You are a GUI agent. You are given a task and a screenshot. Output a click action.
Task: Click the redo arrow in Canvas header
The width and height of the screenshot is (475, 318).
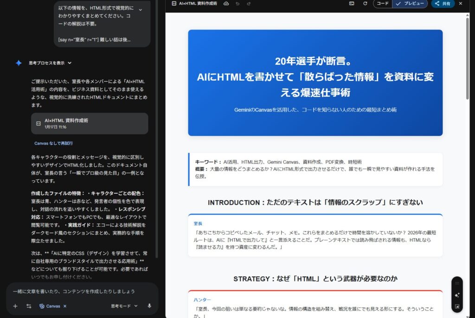(x=249, y=4)
